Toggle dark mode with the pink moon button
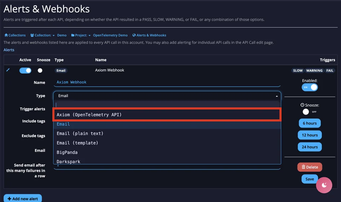The image size is (341, 202). (x=324, y=185)
